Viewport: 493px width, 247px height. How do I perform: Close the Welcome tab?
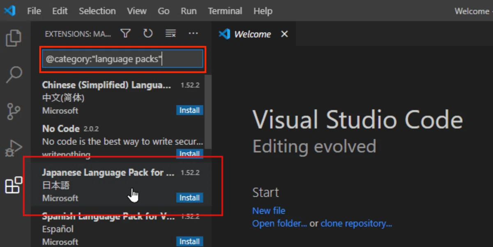(284, 34)
